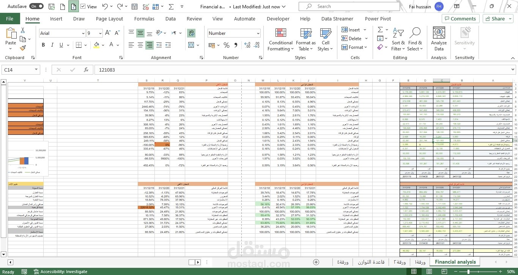The image size is (518, 275).
Task: Click Accessibility: Investigate in the status bar
Action: (60, 272)
